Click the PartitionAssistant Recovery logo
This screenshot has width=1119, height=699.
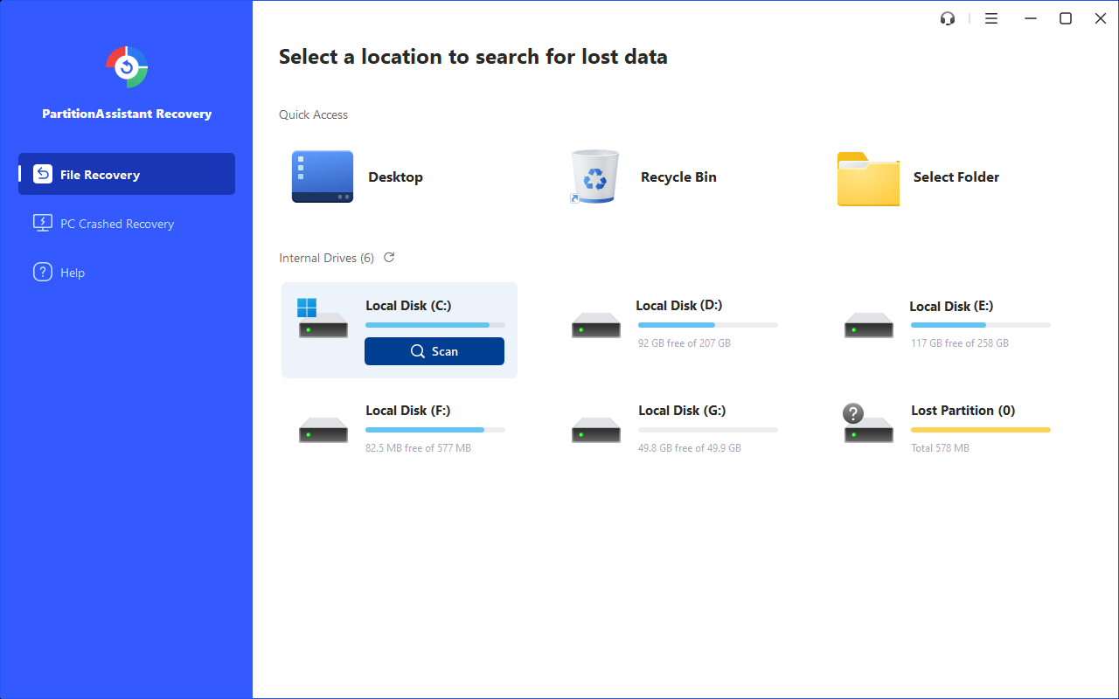(126, 67)
